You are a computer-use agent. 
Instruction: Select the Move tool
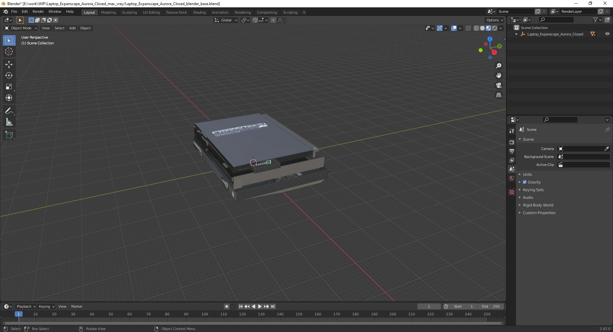(9, 64)
